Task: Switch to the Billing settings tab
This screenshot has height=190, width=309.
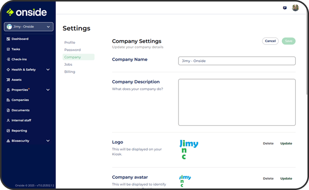Action: 70,72
